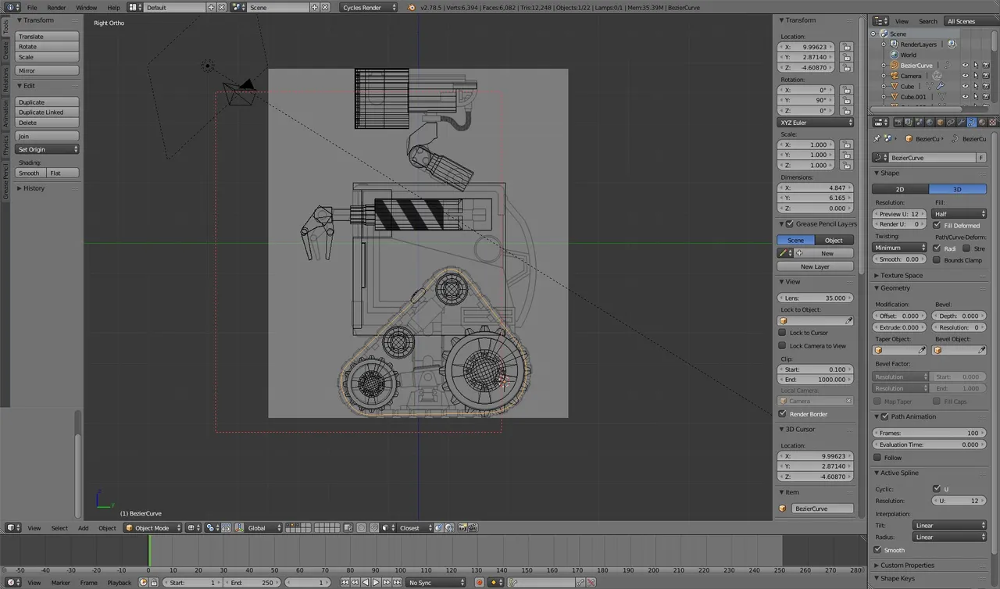
Task: Switch to the Create toolshelf tab
Action: point(5,52)
